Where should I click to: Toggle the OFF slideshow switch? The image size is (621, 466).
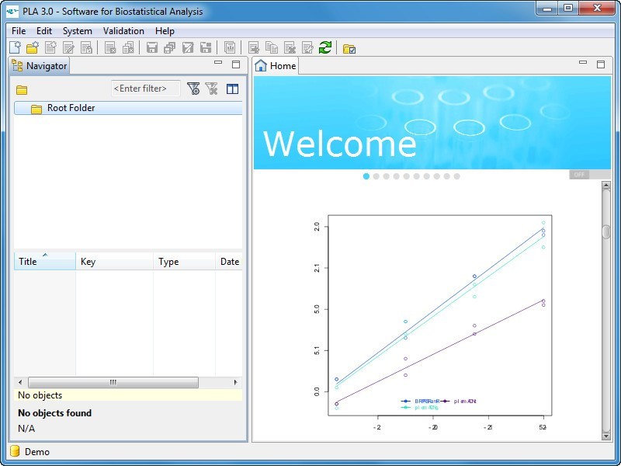click(x=589, y=174)
